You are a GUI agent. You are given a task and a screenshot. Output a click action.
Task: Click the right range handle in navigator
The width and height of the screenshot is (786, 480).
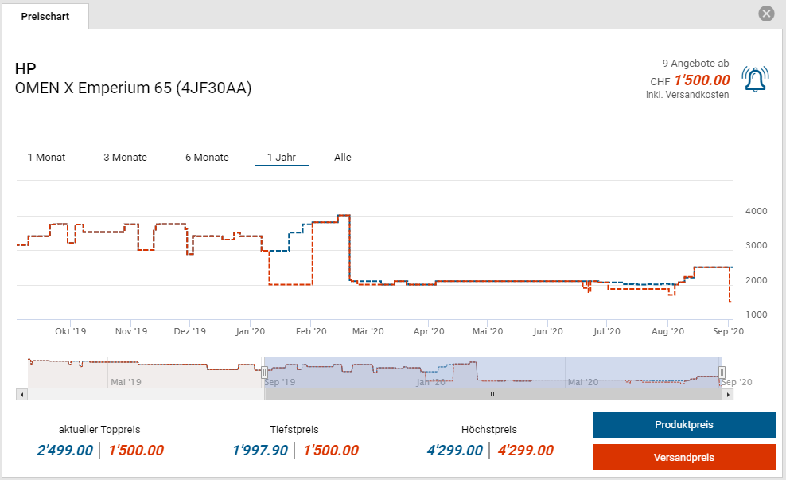[x=722, y=372]
